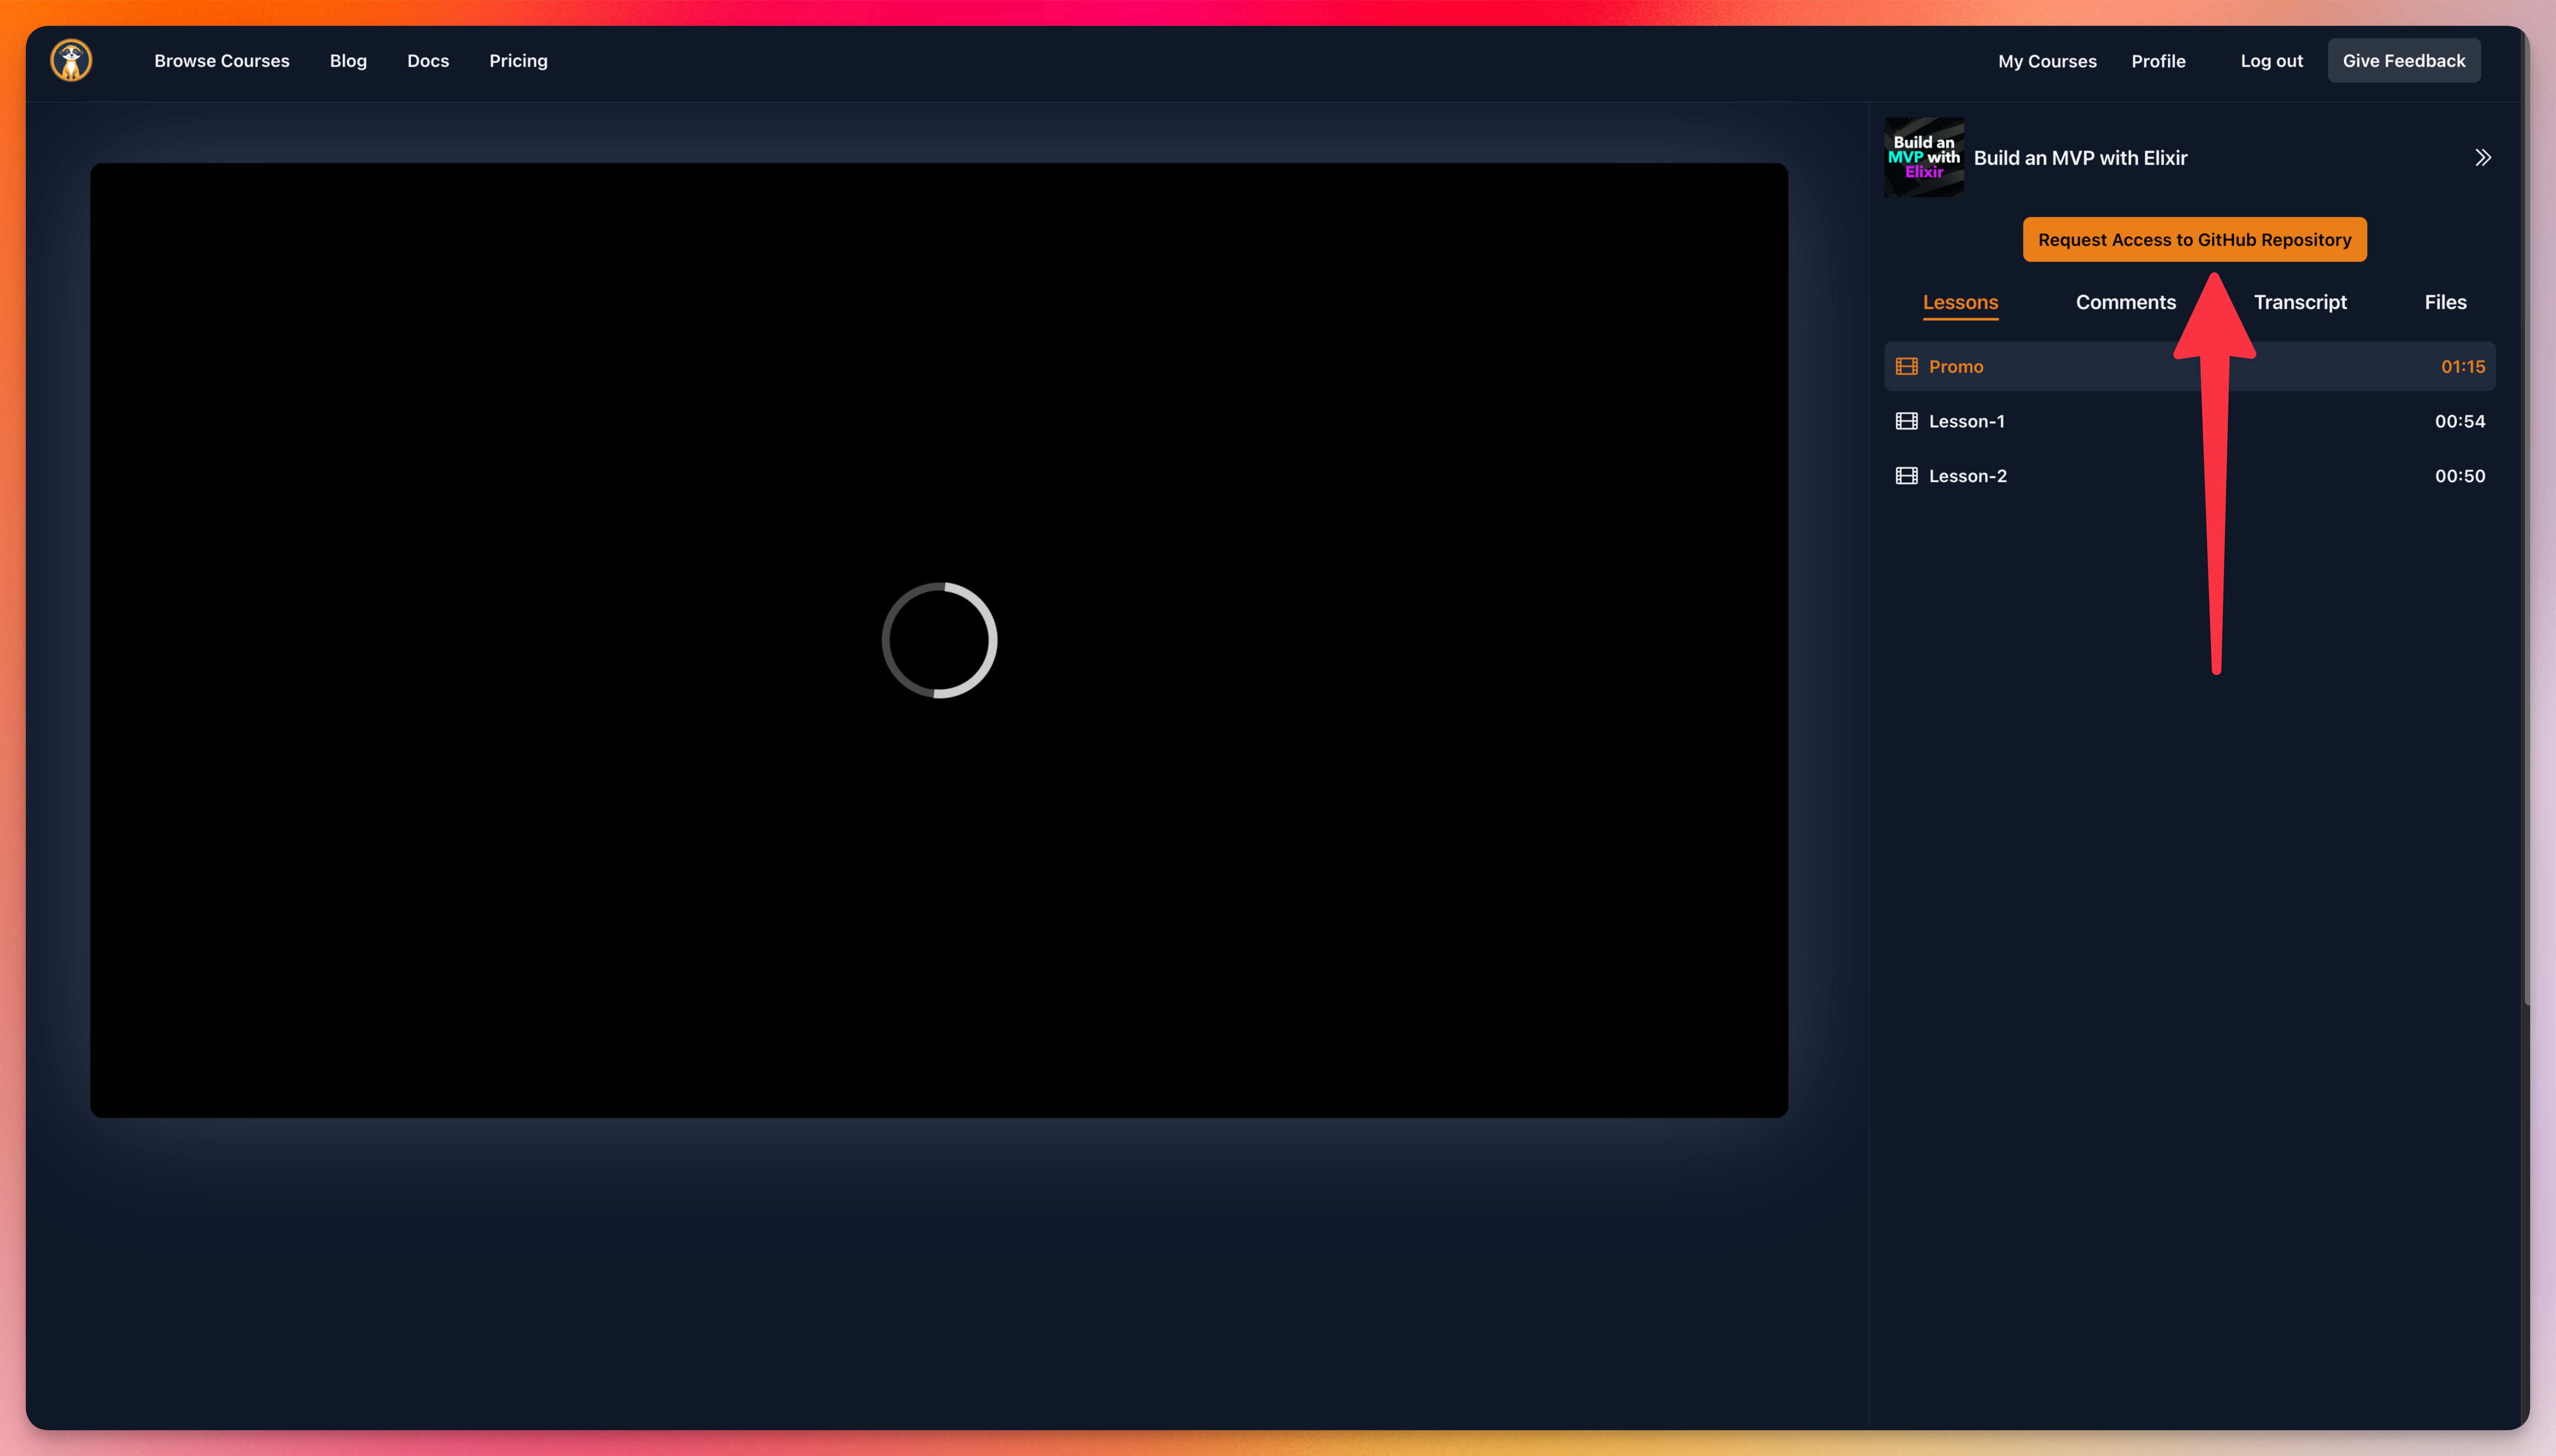
Task: Navigate to Docs in top menu
Action: point(428,61)
